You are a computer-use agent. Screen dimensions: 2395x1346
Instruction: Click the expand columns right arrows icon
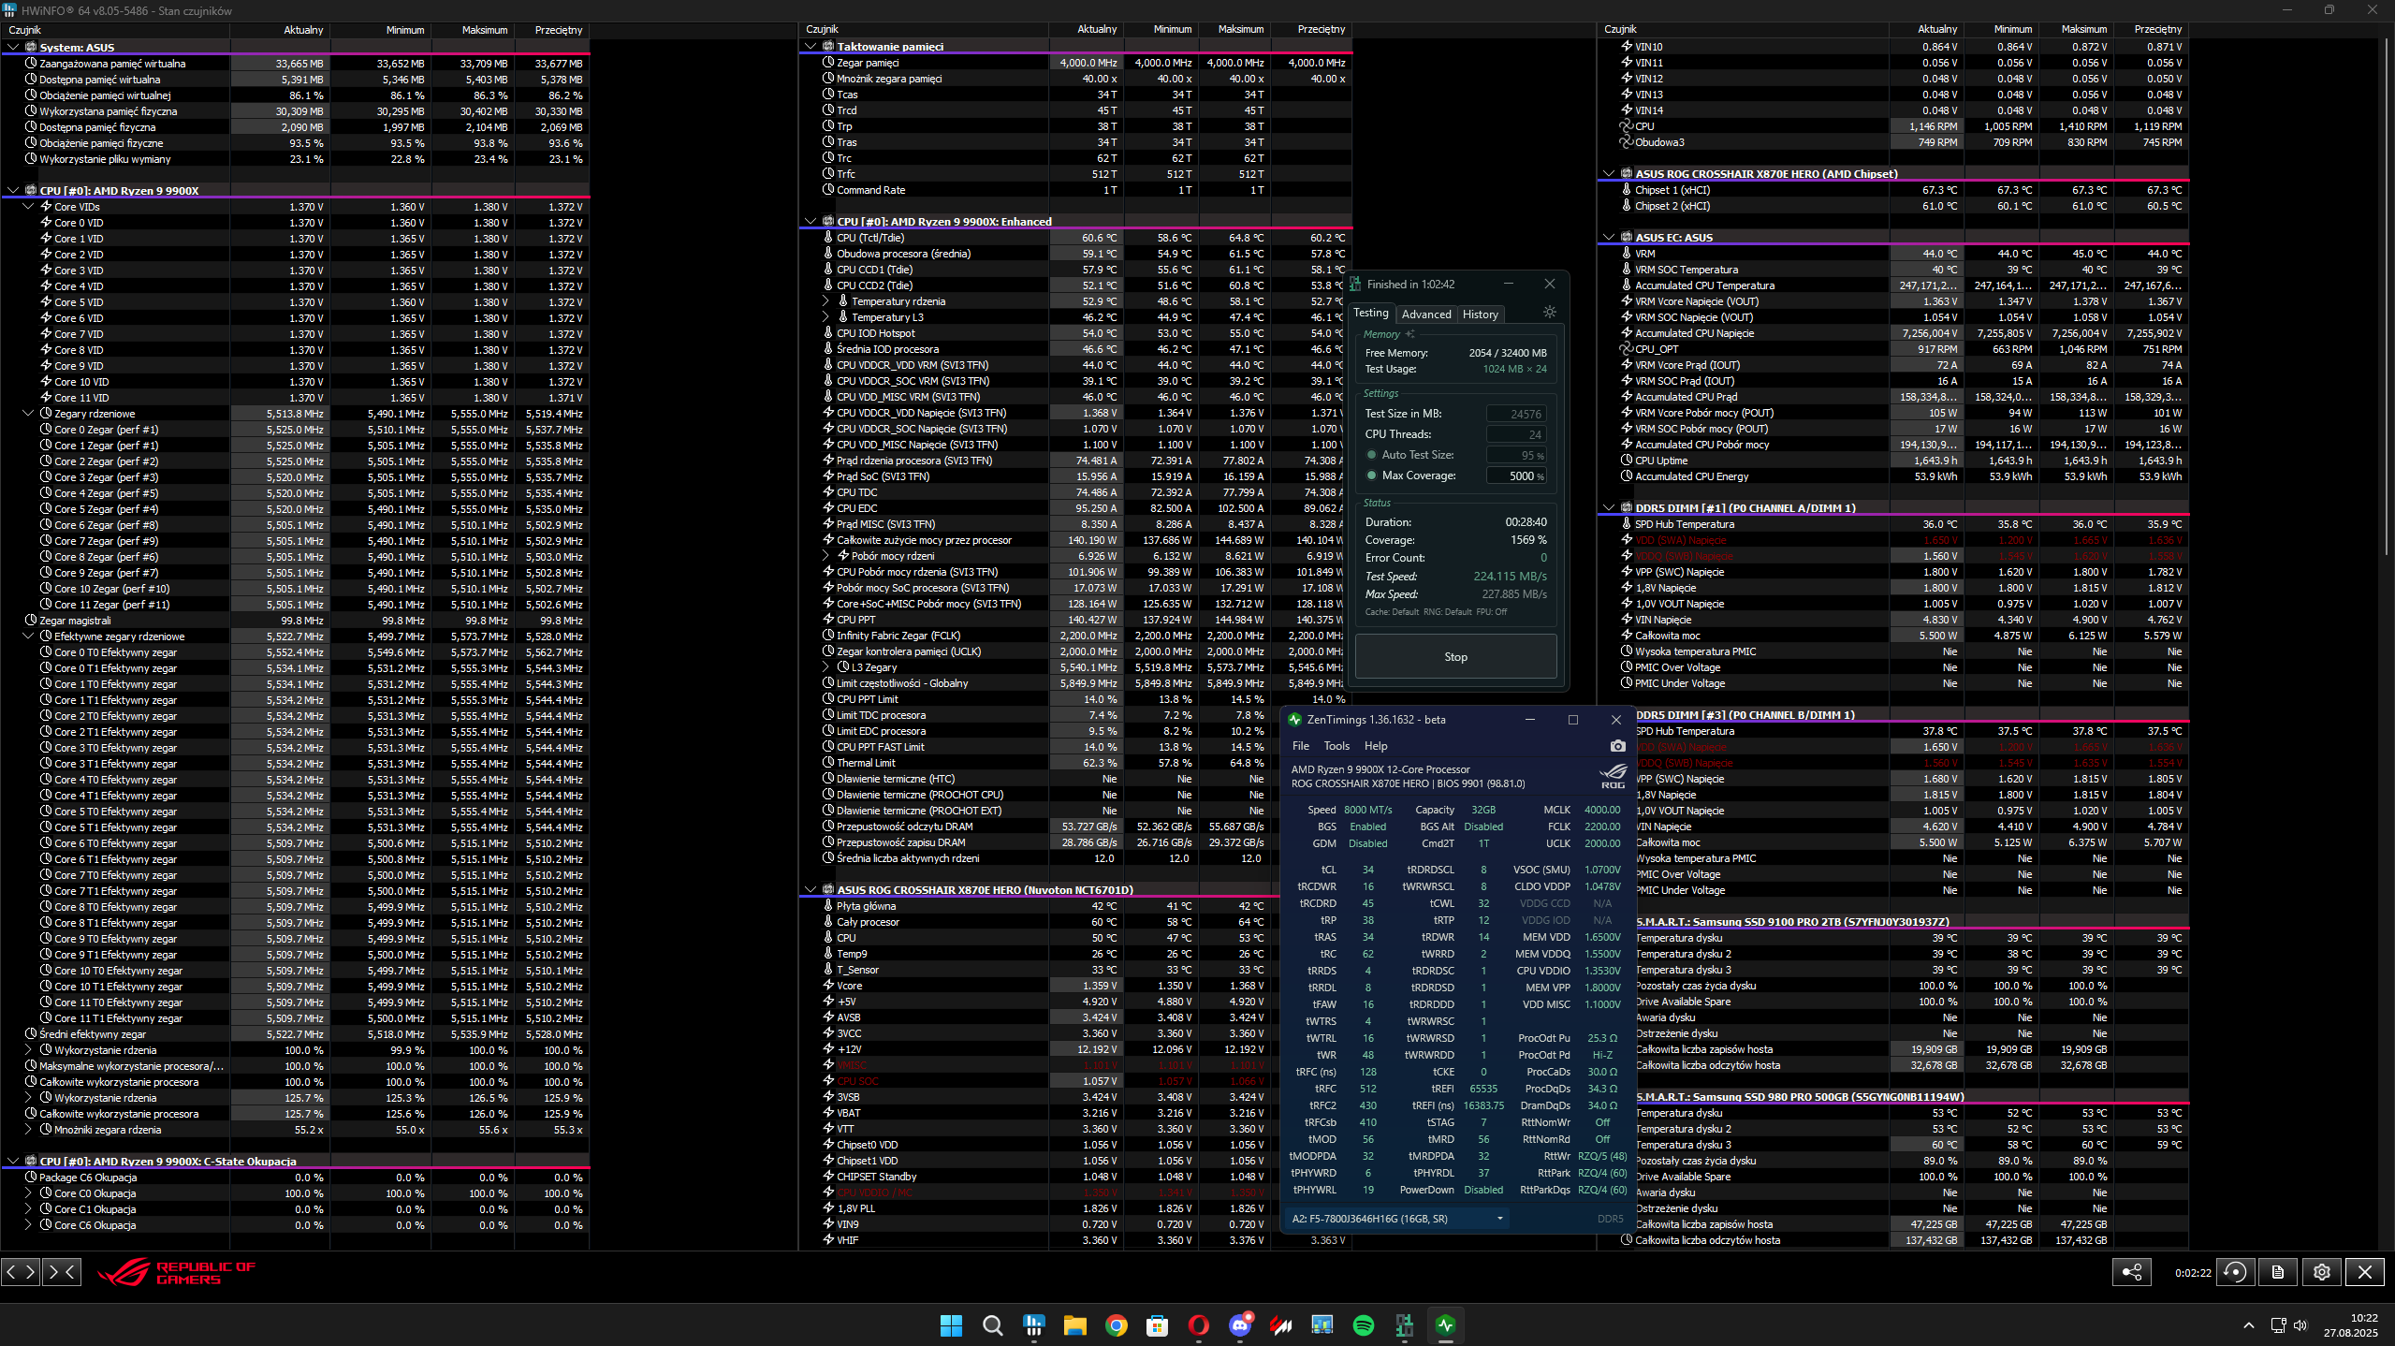[x=21, y=1272]
